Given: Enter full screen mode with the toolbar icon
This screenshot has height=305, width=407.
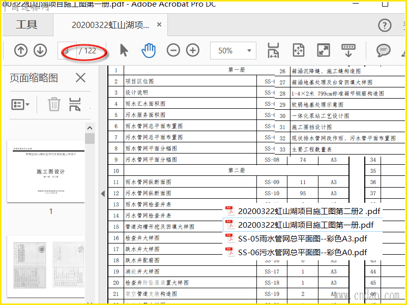Looking at the screenshot, I should point(324,50).
